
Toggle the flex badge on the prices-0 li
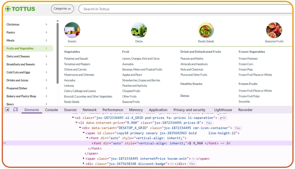pyautogui.click(x=209, y=123)
